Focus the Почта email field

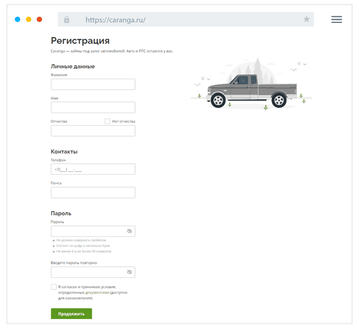click(93, 192)
